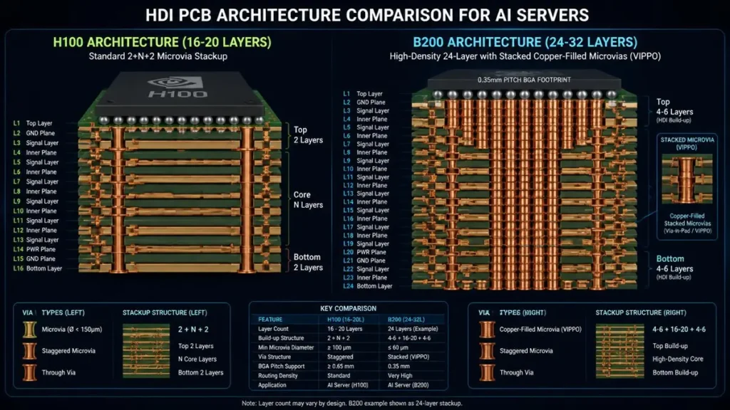This screenshot has width=730, height=410.
Task: Click the KEY COMPARISON table title
Action: coord(348,309)
